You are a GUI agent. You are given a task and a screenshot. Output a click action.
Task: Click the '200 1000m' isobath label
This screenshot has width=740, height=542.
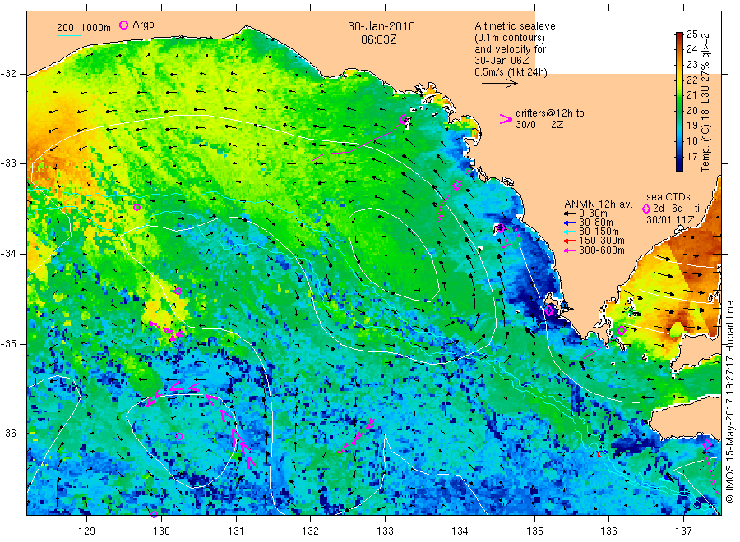tap(84, 28)
